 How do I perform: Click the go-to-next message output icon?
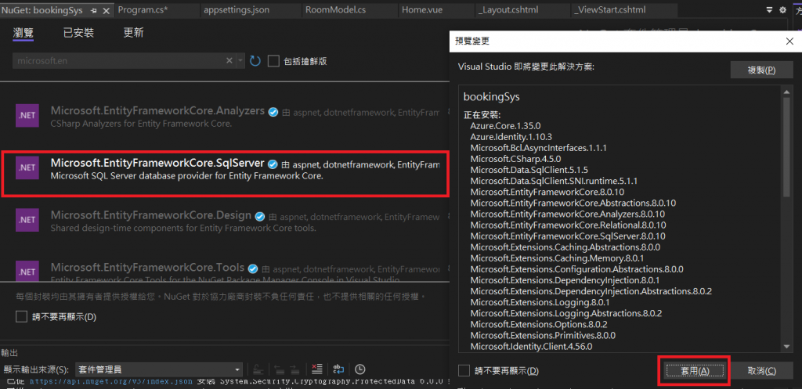[x=294, y=369]
